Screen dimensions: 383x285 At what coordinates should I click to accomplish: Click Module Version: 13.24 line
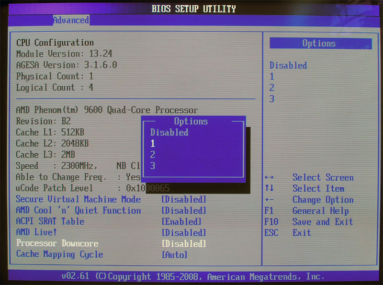pyautogui.click(x=64, y=54)
